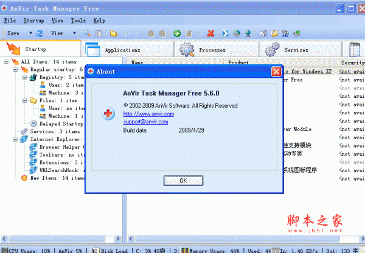Click the red X delete icon
Viewport: 365px width, 253px height.
click(x=210, y=33)
